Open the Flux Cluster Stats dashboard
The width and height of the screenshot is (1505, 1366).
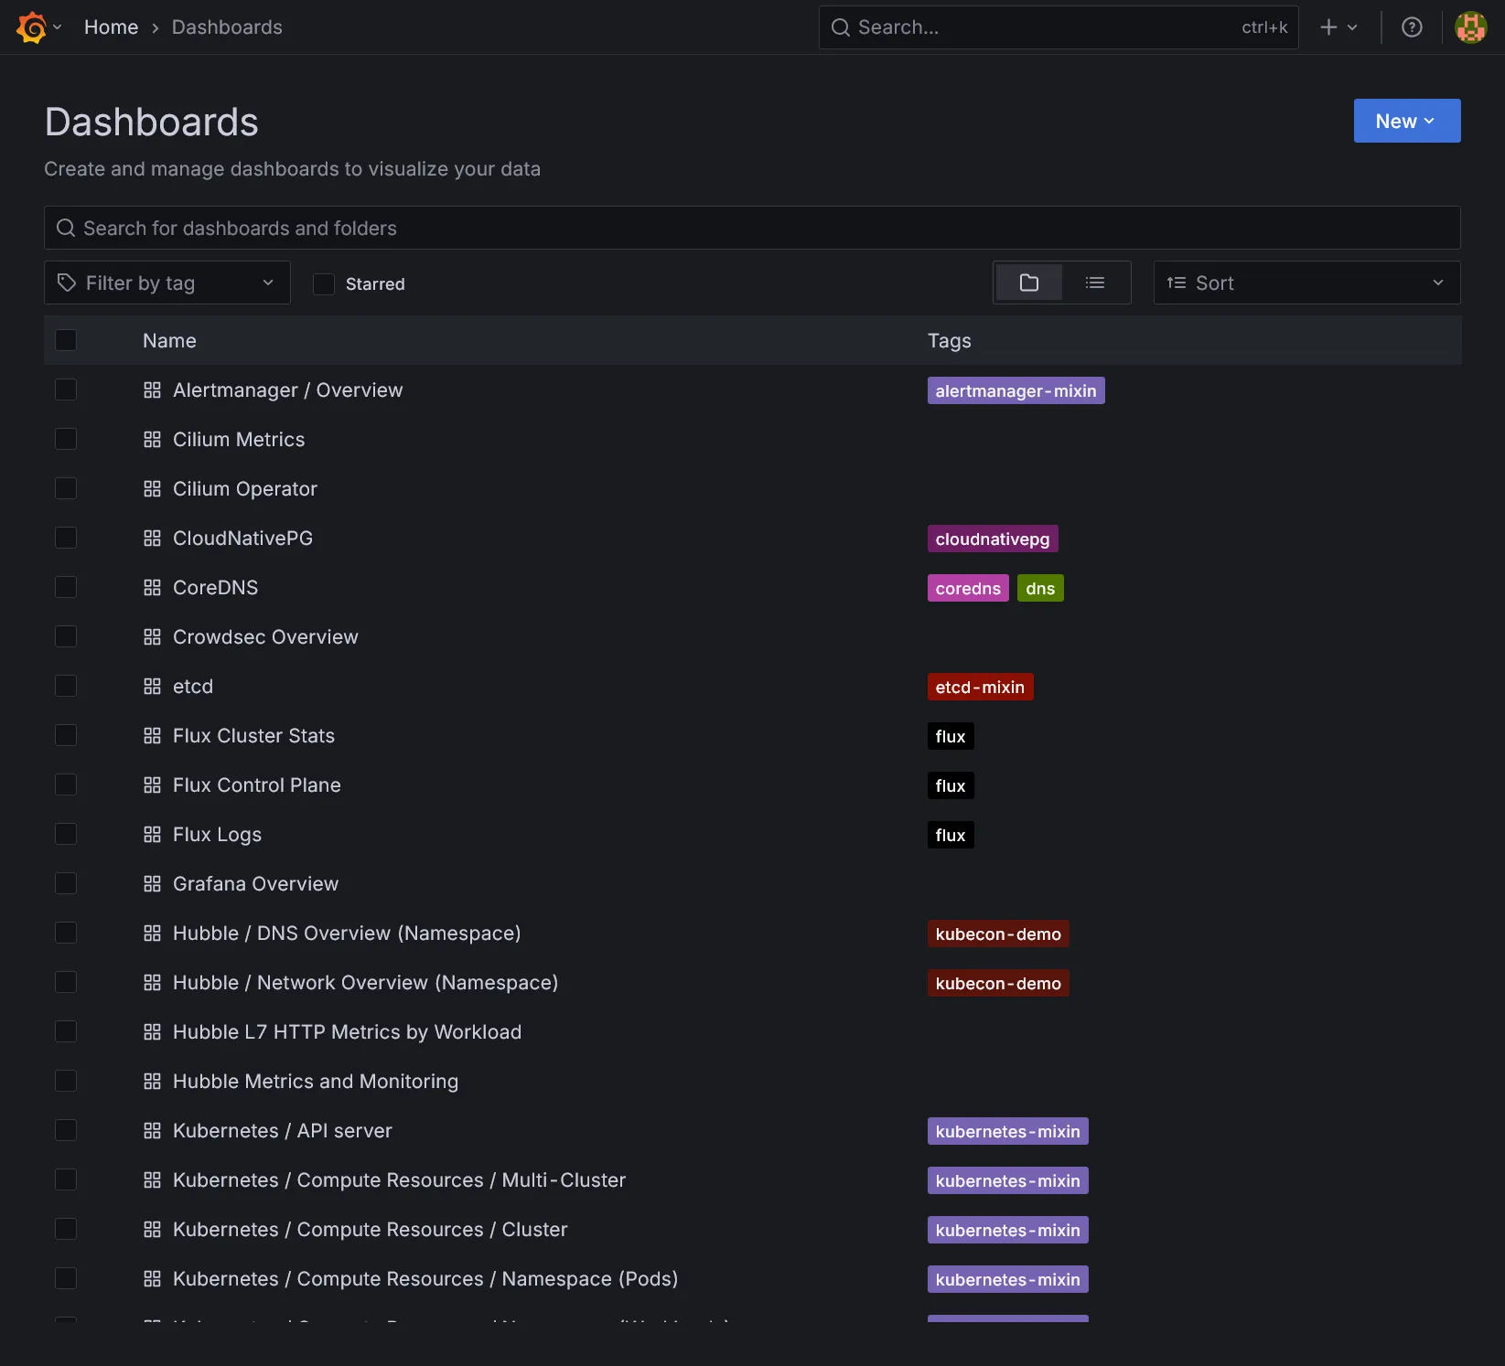[253, 735]
